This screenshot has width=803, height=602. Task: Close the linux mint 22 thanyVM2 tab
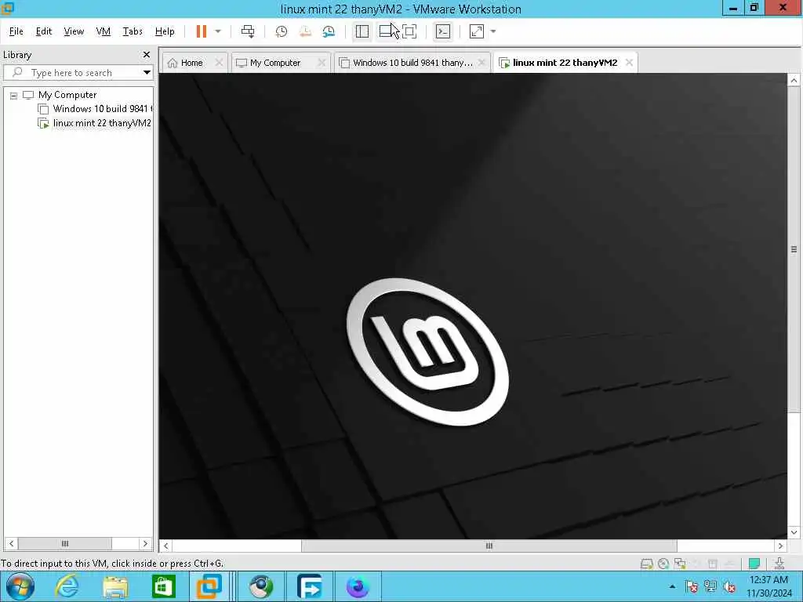click(x=629, y=63)
